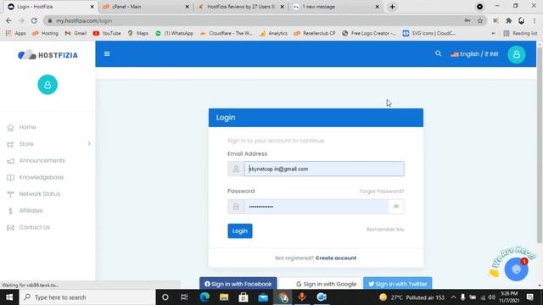Open the Reading list
Image resolution: width=543 pixels, height=305 pixels.
[520, 33]
